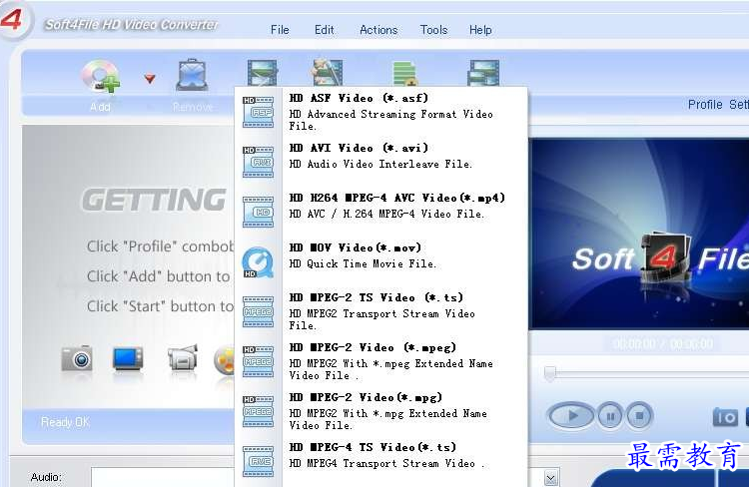
Task: Click the preview seek slider handle
Action: coord(550,373)
